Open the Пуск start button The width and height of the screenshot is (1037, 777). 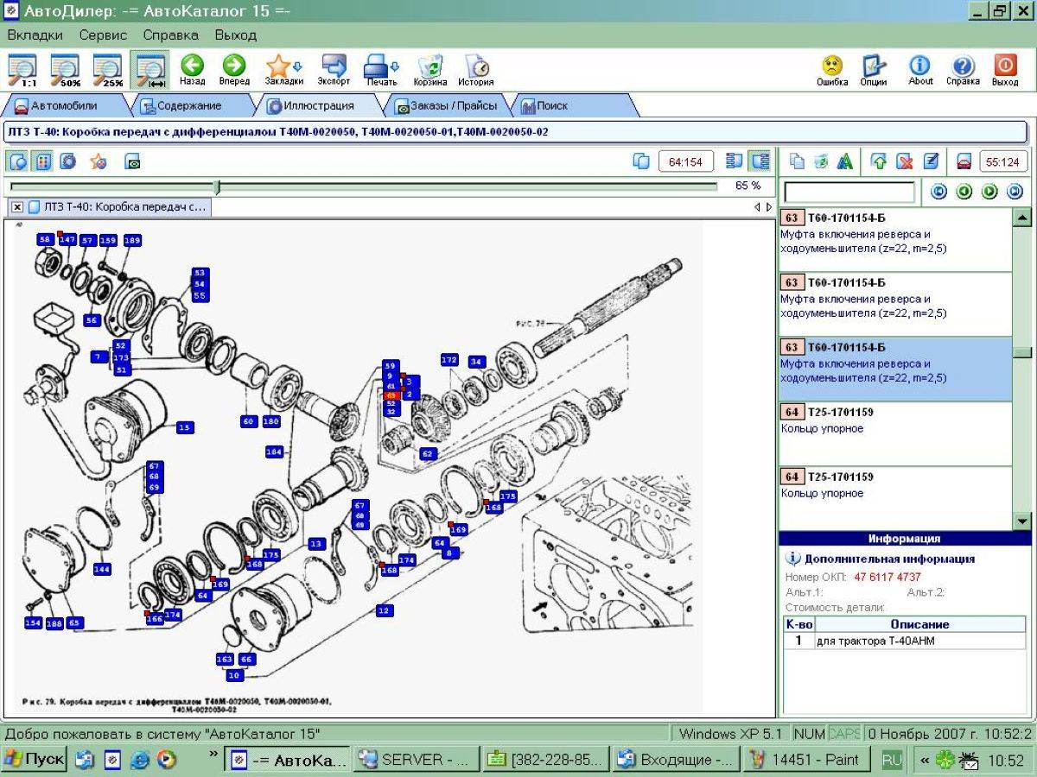(x=35, y=760)
